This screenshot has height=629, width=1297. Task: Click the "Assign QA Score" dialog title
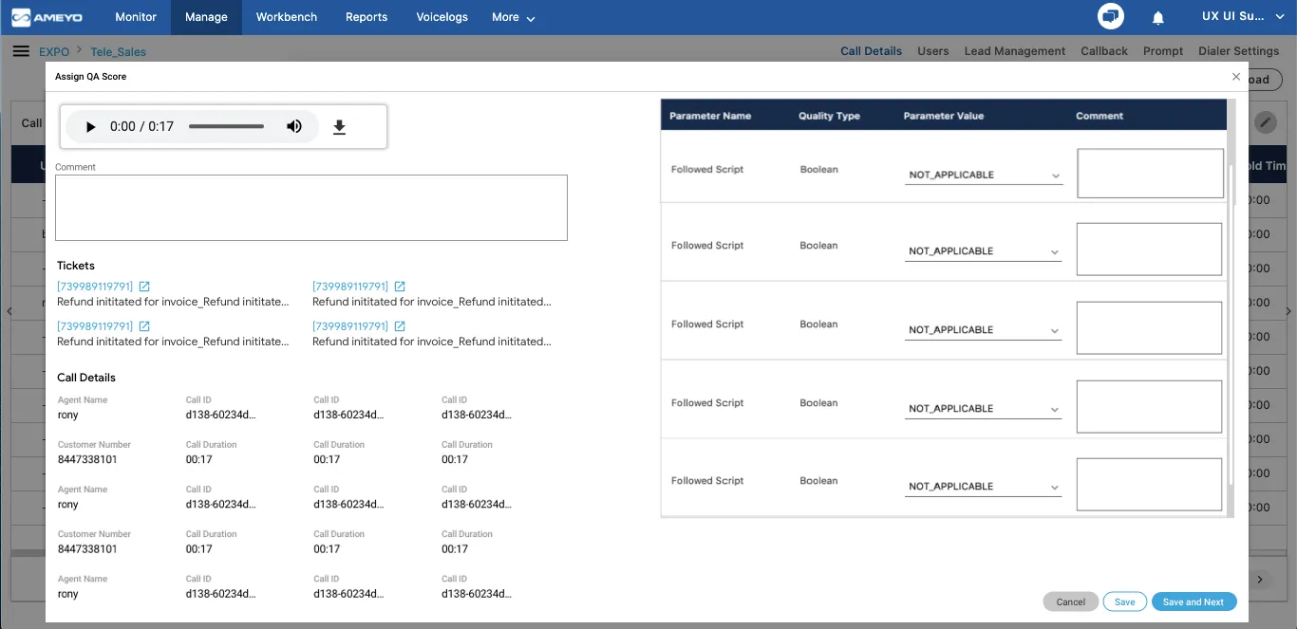tap(90, 76)
